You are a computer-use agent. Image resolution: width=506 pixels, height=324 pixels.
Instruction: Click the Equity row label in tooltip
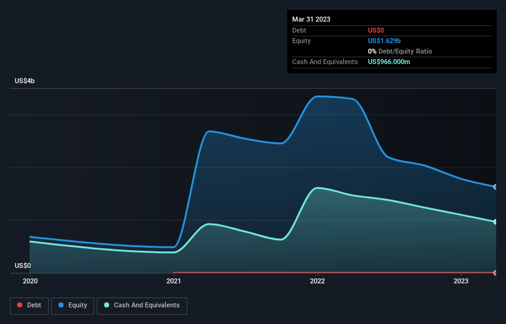(x=301, y=41)
